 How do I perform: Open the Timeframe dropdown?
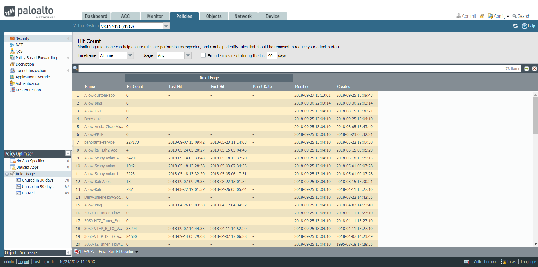coord(130,55)
